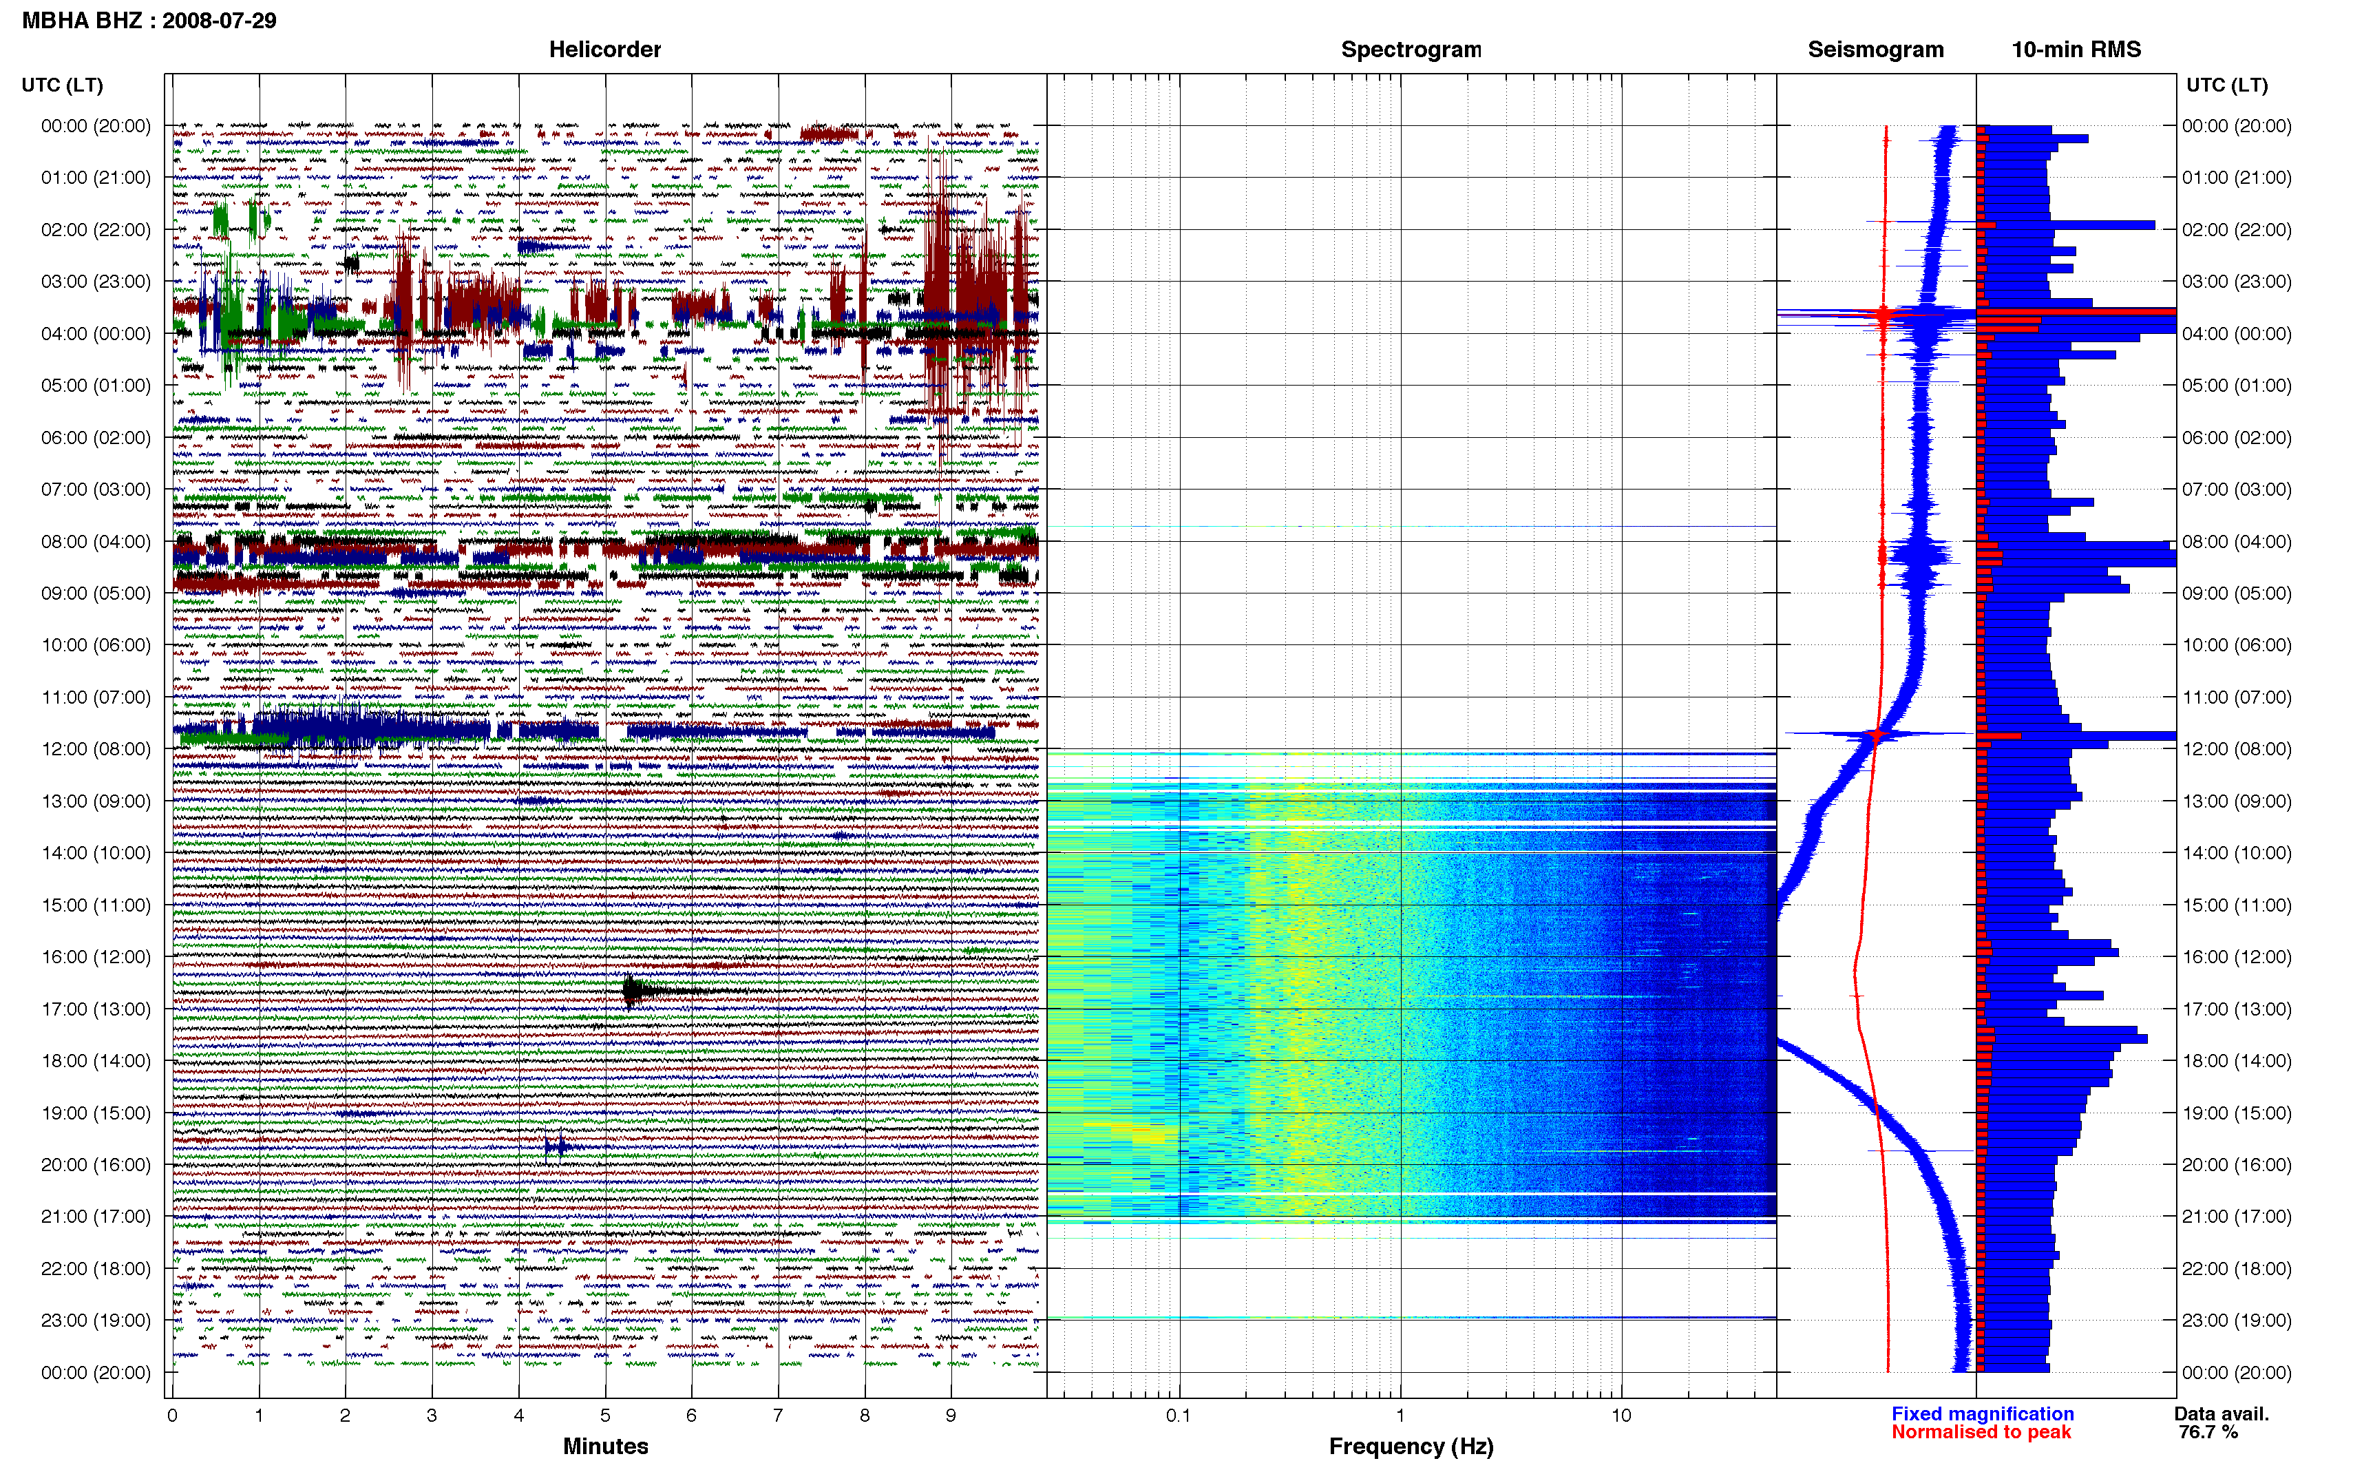Click left time label '04:00 (00:00)'

coord(96,334)
